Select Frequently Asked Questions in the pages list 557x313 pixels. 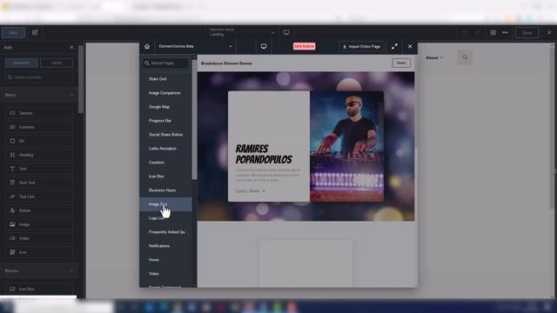pyautogui.click(x=165, y=232)
